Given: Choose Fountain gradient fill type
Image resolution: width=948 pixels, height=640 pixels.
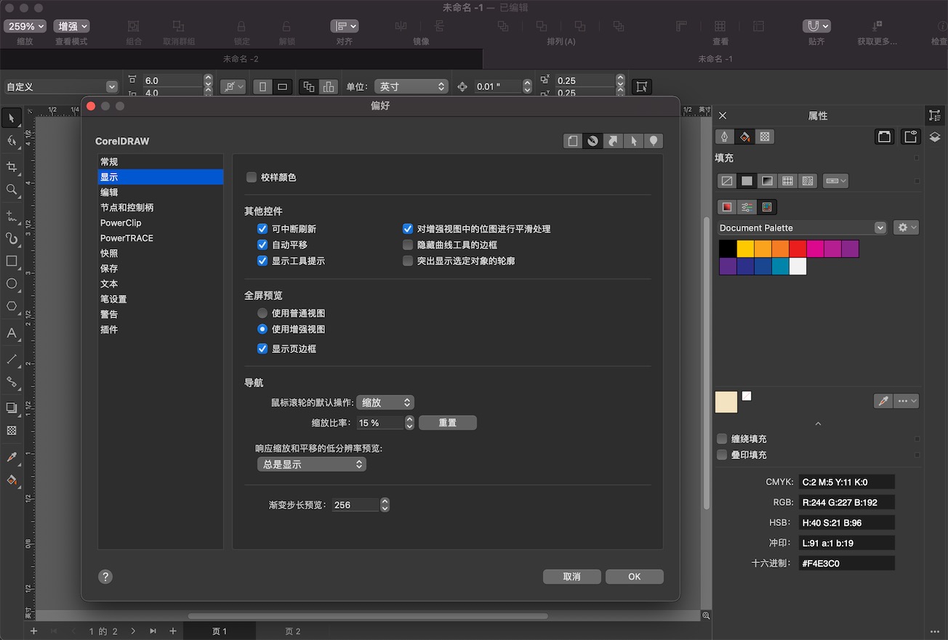Looking at the screenshot, I should tap(766, 181).
